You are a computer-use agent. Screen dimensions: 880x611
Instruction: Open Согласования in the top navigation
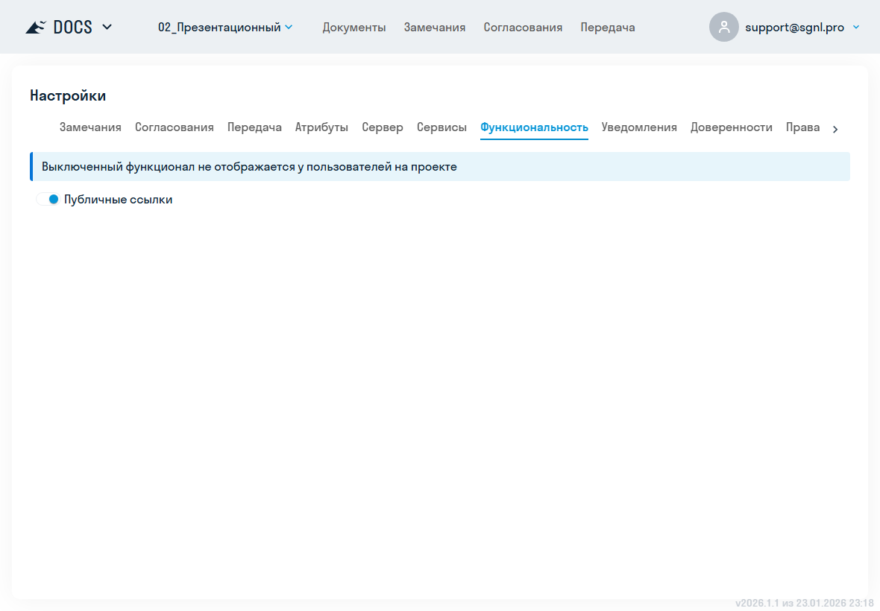click(523, 28)
